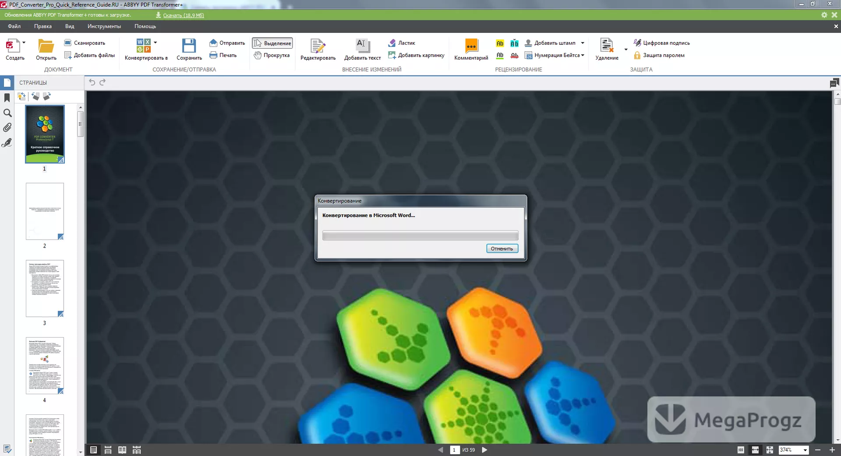This screenshot has width=841, height=456.
Task: Open update notification settings gear
Action: tap(824, 15)
